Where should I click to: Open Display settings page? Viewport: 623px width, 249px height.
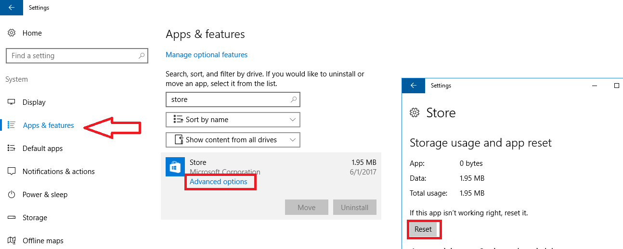click(34, 102)
